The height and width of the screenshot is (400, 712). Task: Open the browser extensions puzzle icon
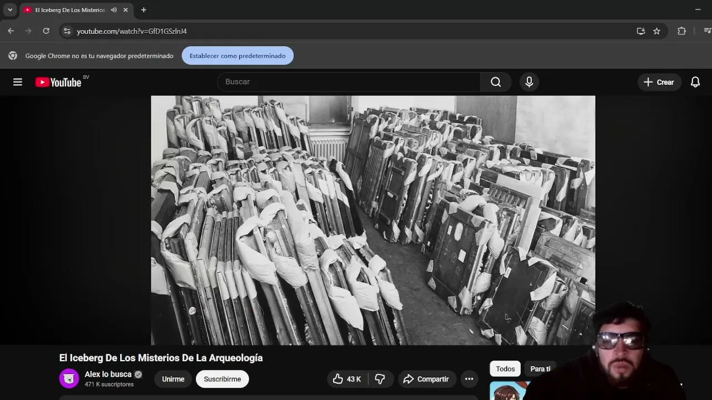point(681,31)
